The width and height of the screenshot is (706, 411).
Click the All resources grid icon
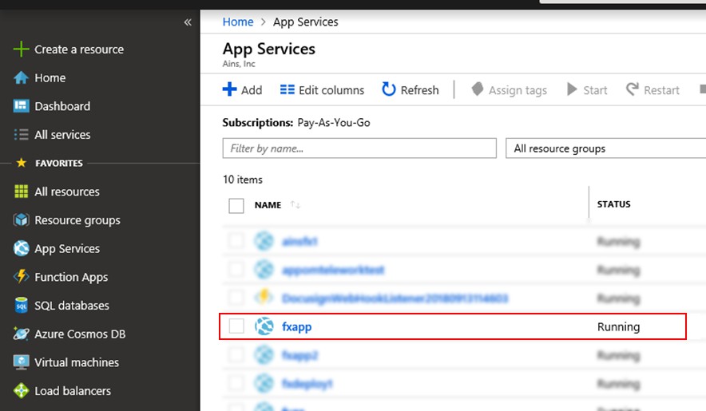[21, 192]
